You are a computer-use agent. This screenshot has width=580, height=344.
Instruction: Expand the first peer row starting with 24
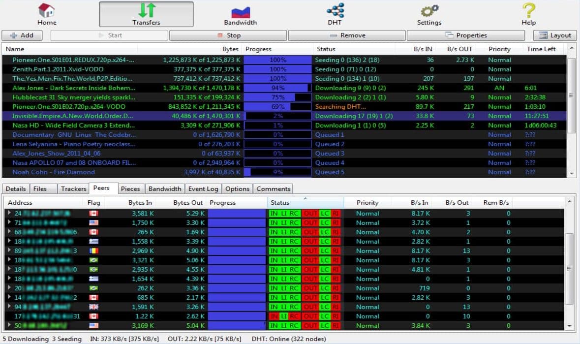pos(9,214)
